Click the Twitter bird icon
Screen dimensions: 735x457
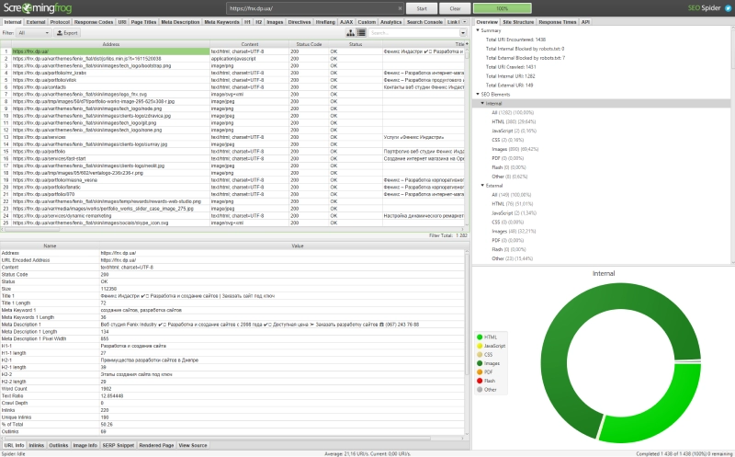726,7
